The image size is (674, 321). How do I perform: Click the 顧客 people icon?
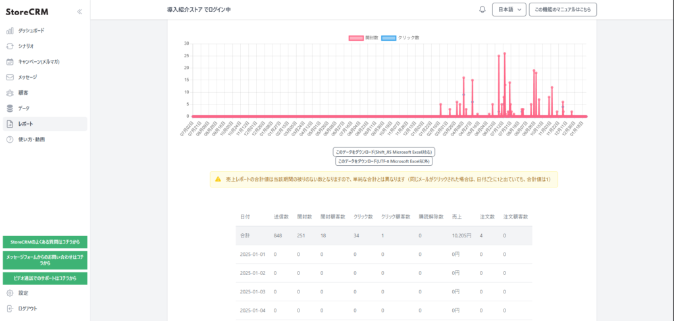click(10, 93)
